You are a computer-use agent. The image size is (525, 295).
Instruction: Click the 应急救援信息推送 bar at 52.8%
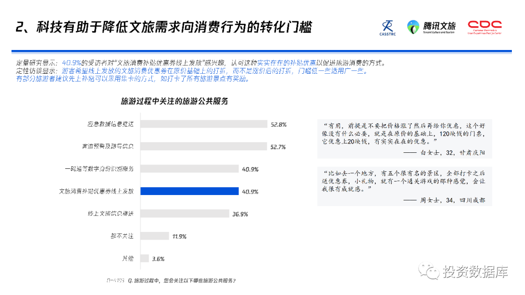(x=204, y=124)
